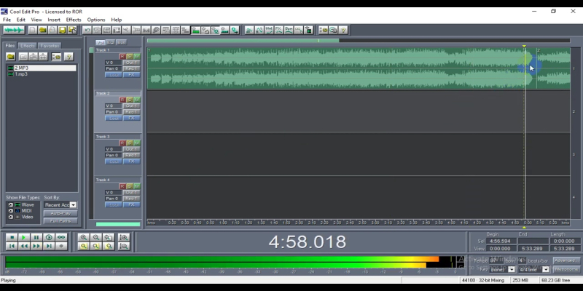The height and width of the screenshot is (291, 583).
Task: Click the Stop transport button
Action: (x=11, y=237)
